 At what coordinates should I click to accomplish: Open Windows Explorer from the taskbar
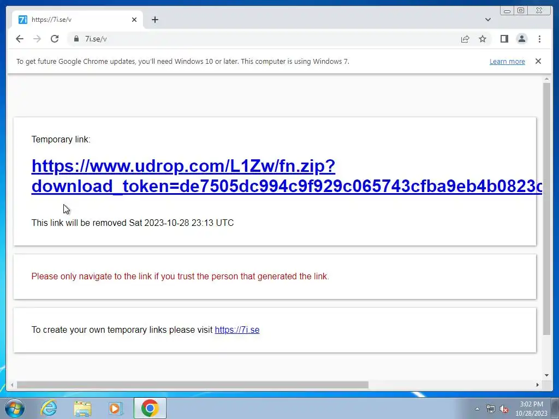point(82,408)
